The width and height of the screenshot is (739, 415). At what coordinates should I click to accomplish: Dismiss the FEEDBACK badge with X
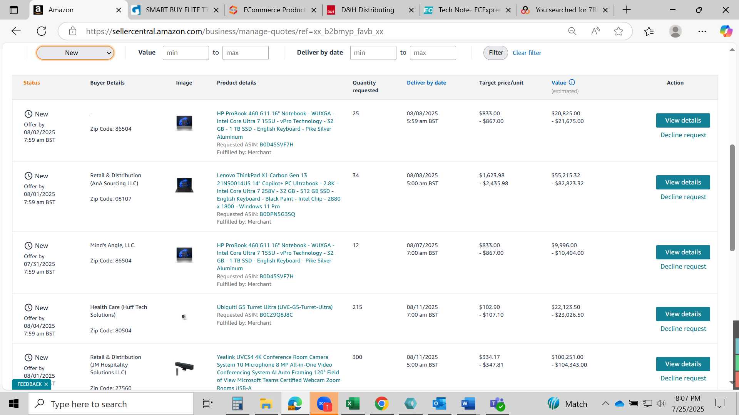point(46,384)
